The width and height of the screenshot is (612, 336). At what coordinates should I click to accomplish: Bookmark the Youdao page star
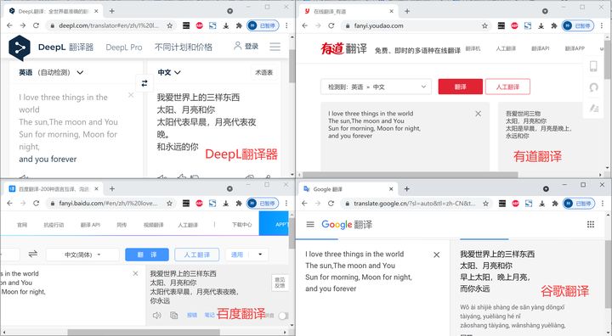(484, 25)
